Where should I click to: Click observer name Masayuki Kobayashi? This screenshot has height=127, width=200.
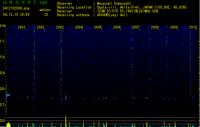[x=114, y=3]
